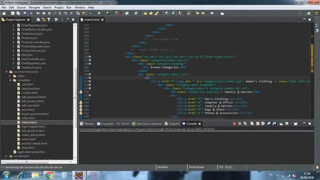Expand the src/test/java folder
The image size is (320, 180).
pos(6,156)
